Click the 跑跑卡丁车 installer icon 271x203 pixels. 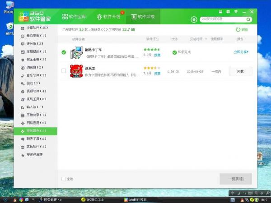[76, 52]
